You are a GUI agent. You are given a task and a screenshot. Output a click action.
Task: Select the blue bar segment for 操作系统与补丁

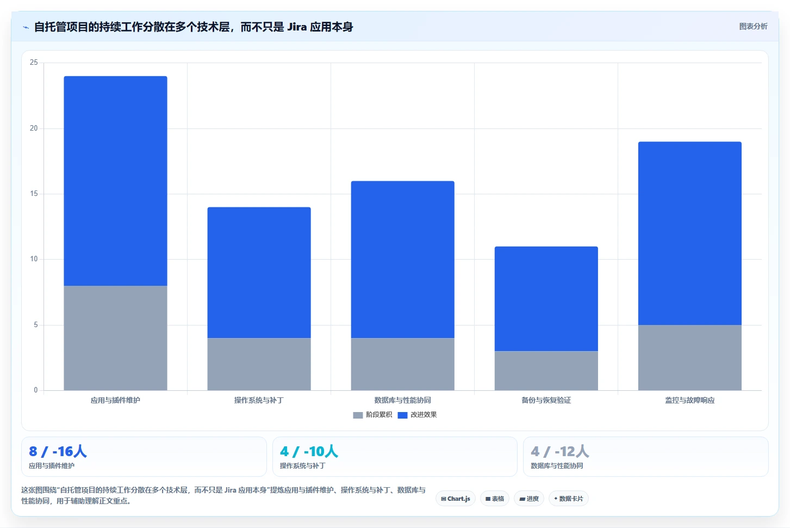(x=259, y=273)
